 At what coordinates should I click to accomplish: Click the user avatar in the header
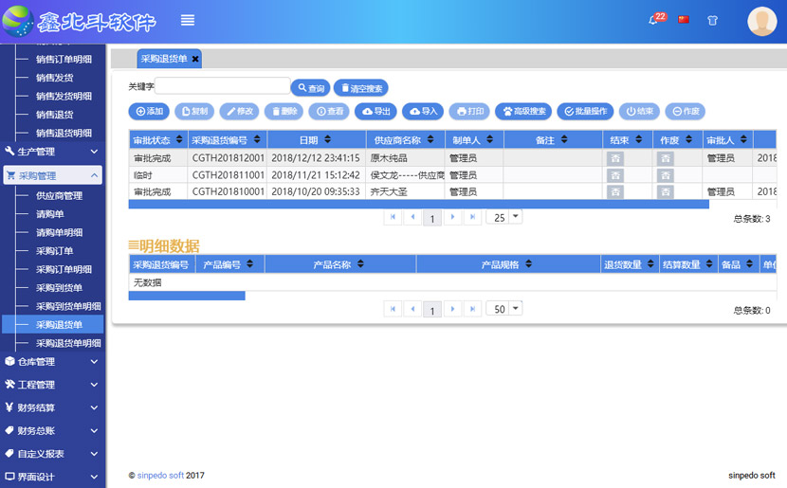pyautogui.click(x=761, y=21)
